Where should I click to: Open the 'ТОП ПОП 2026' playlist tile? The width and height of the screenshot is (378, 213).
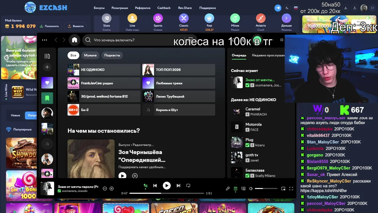click(179, 70)
